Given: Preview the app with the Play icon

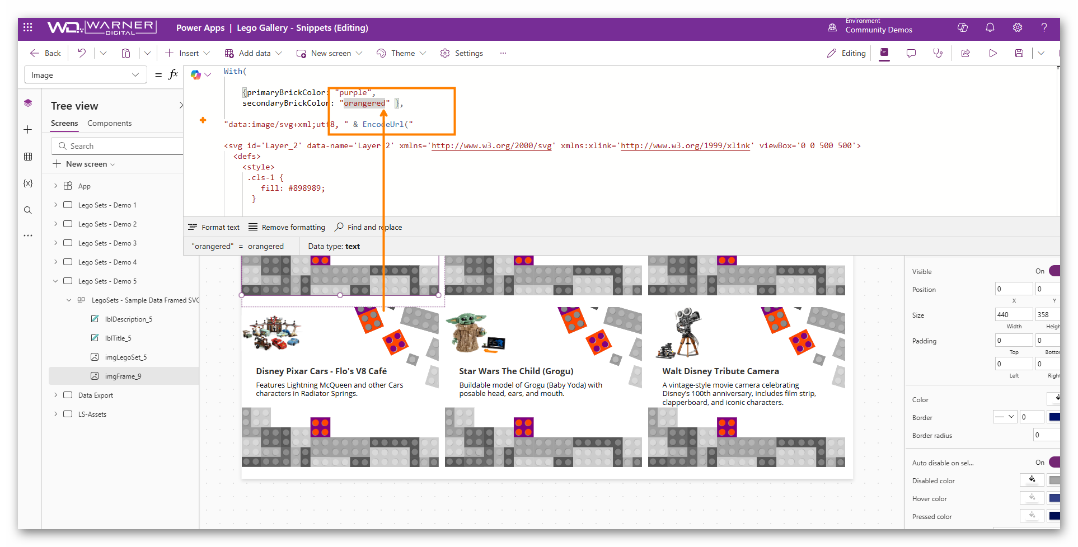Looking at the screenshot, I should coord(993,53).
